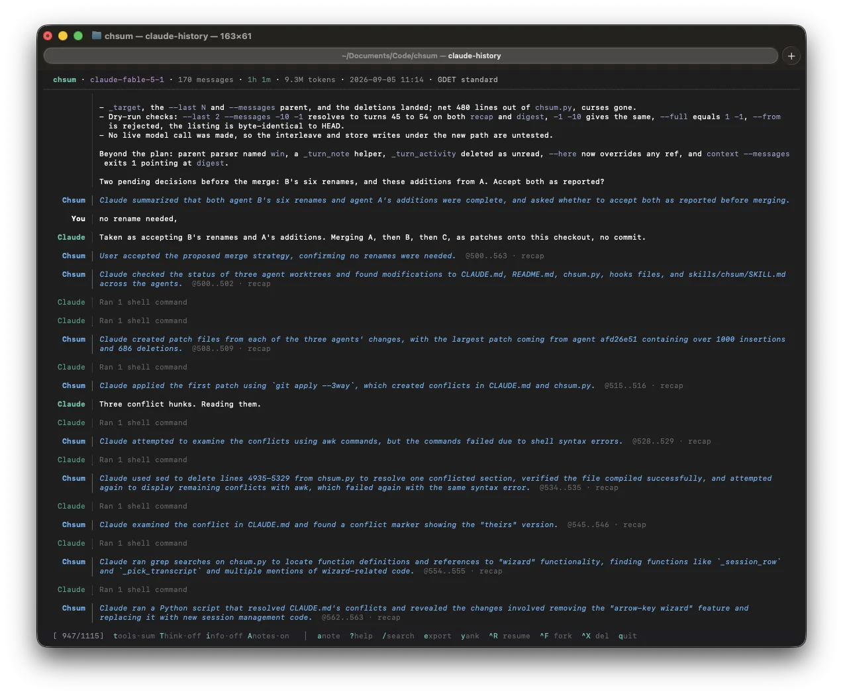Click the @528..529 range reference

pyautogui.click(x=653, y=441)
